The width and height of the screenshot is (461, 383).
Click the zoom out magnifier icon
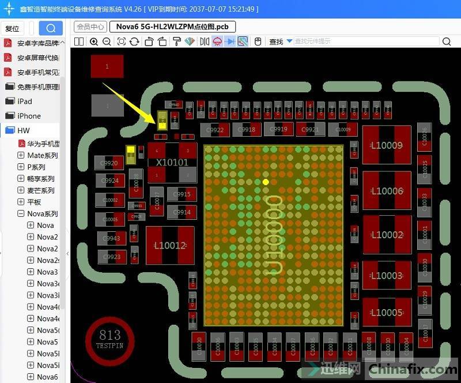[107, 42]
